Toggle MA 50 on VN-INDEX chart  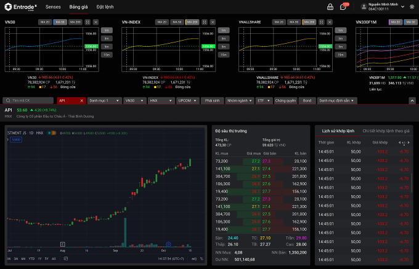pyautogui.click(x=177, y=22)
